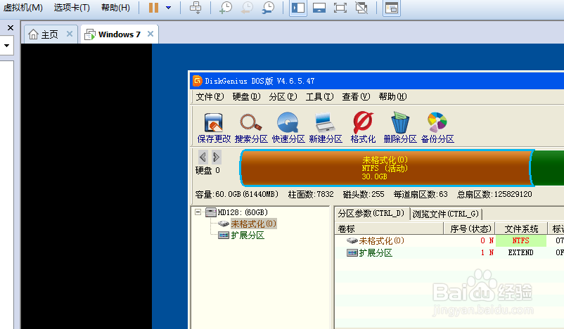The height and width of the screenshot is (329, 564).
Task: Click console view toolbar icon
Action: [x=391, y=8]
